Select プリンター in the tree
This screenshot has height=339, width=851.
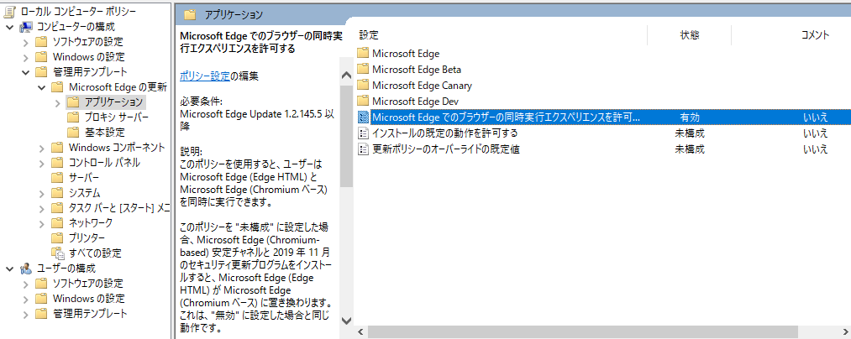tap(87, 237)
